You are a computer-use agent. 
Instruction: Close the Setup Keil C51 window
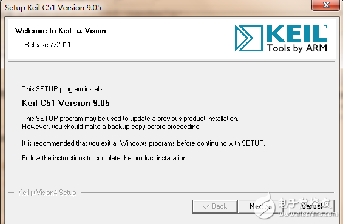[x=326, y=5]
